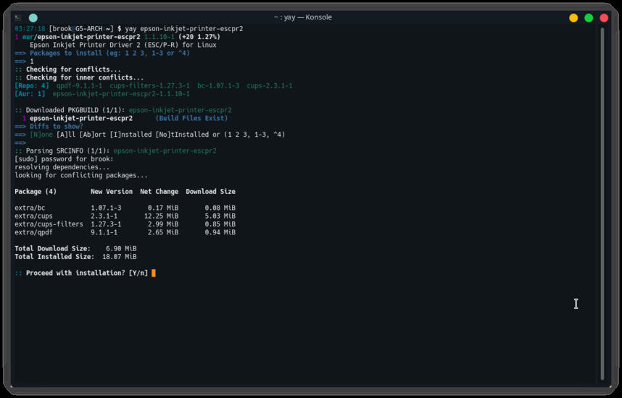The image size is (622, 398).
Task: Click the typed 'yay epson-inkjet-printer-escpr2' command
Action: [x=184, y=28]
